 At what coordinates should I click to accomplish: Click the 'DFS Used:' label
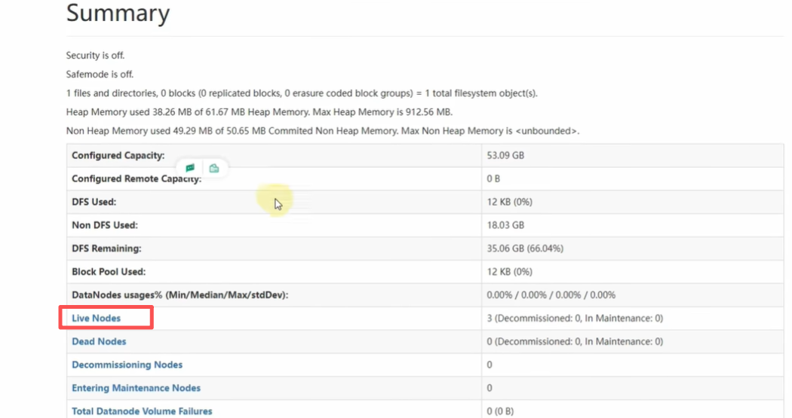(x=94, y=202)
